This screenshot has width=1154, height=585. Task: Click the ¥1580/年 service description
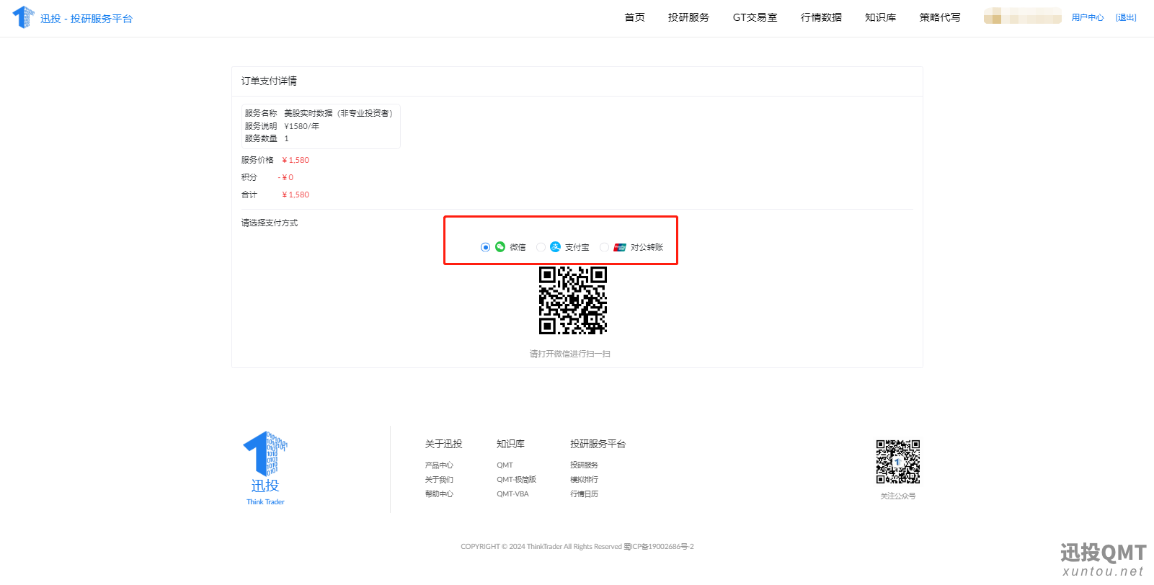[301, 126]
